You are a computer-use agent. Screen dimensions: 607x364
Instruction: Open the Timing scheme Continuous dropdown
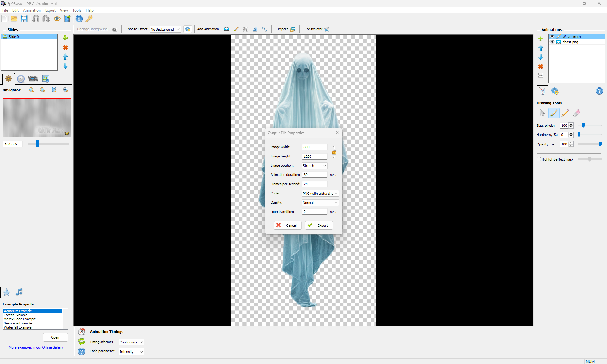pyautogui.click(x=131, y=342)
